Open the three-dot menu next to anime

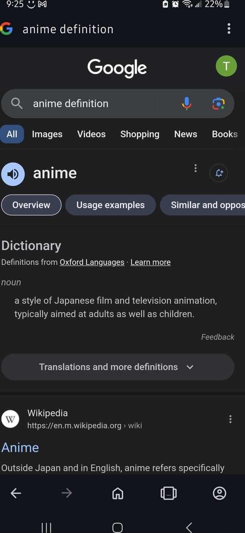point(195,168)
